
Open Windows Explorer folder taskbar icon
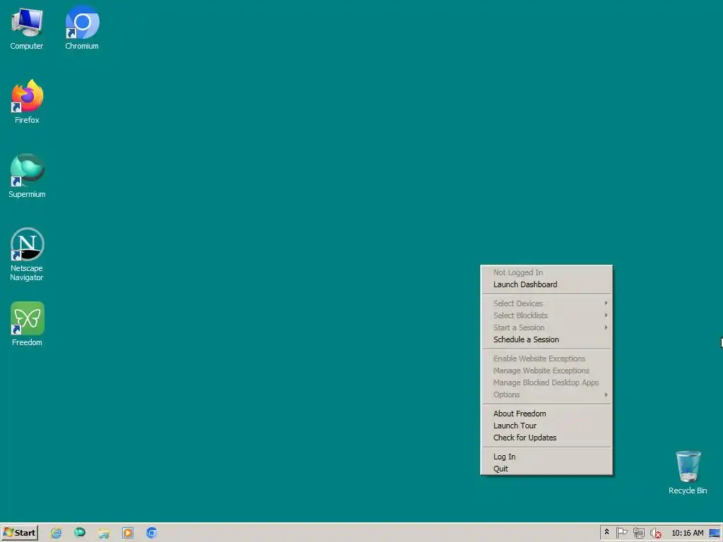[104, 533]
